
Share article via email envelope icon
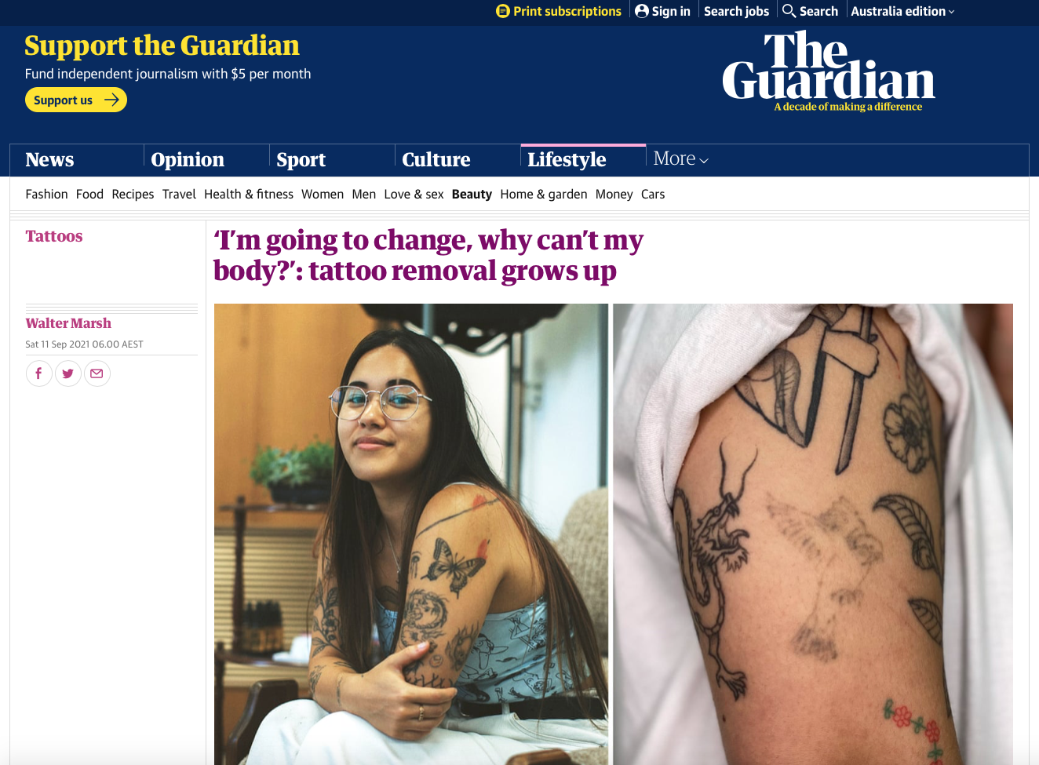97,373
